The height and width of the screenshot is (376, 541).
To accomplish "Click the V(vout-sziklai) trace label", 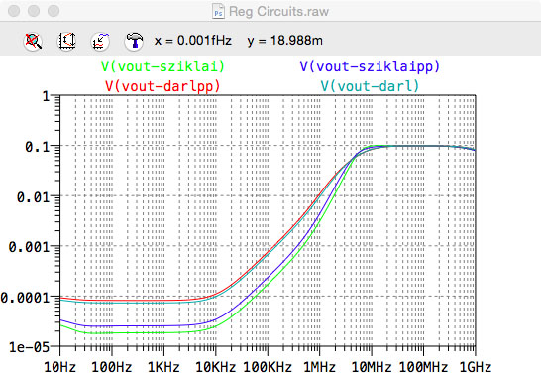I will 162,66.
